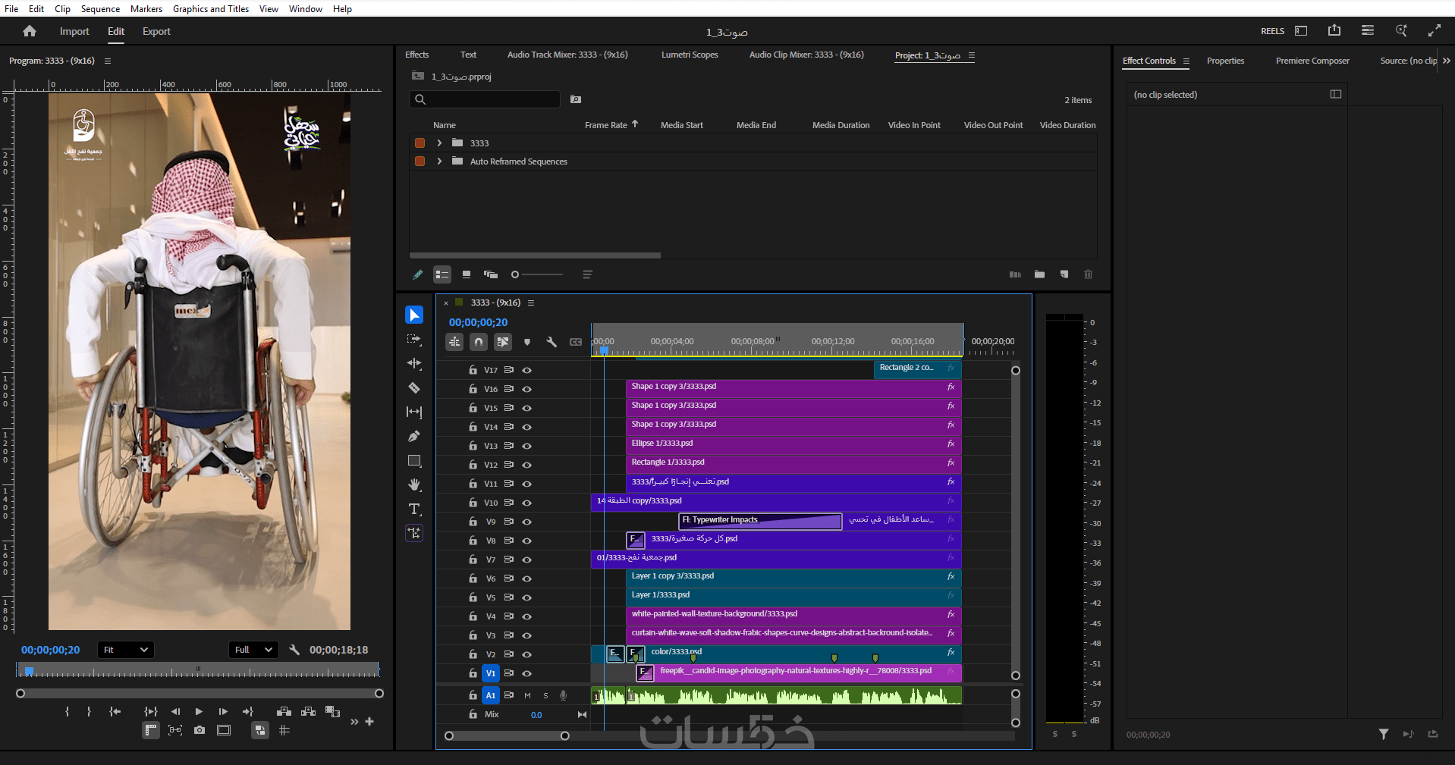
Task: Hide track V17 using its eye icon
Action: tap(526, 371)
